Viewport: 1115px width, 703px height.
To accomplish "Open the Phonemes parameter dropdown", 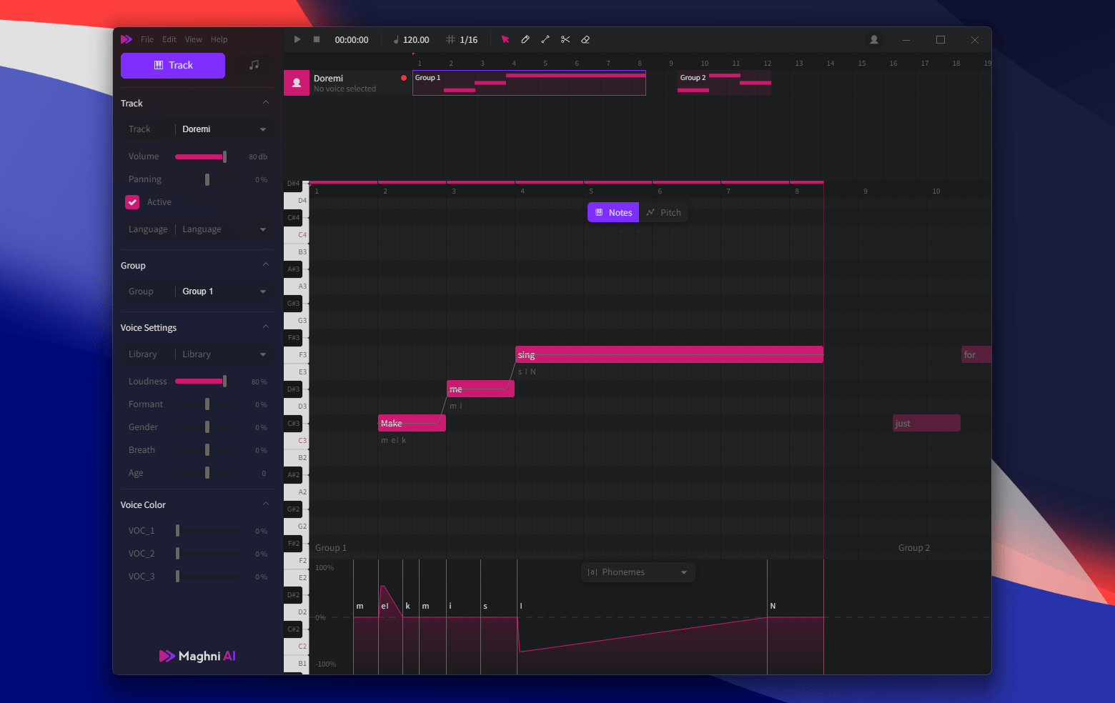I will click(x=638, y=572).
